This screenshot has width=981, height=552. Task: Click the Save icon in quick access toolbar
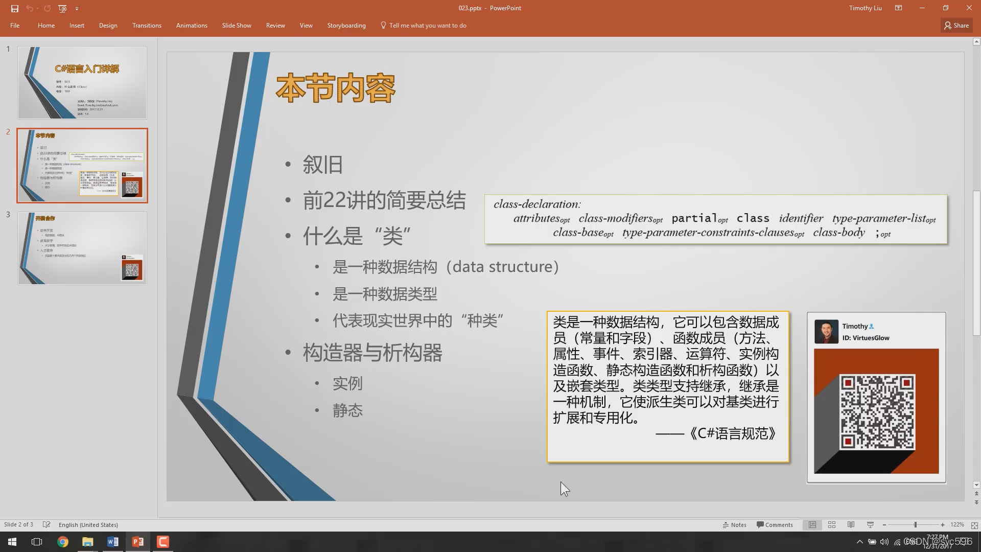click(14, 8)
